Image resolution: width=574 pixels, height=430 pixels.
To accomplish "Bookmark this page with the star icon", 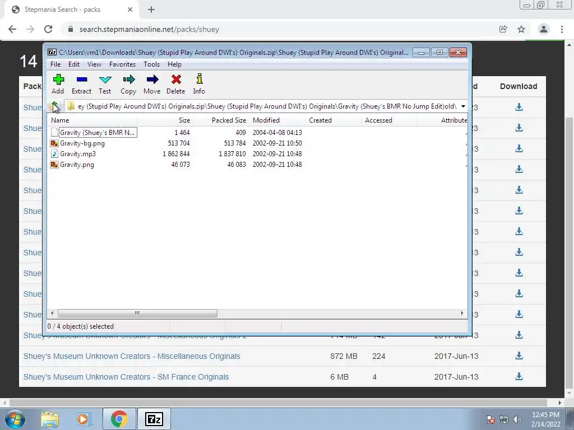I will (521, 29).
